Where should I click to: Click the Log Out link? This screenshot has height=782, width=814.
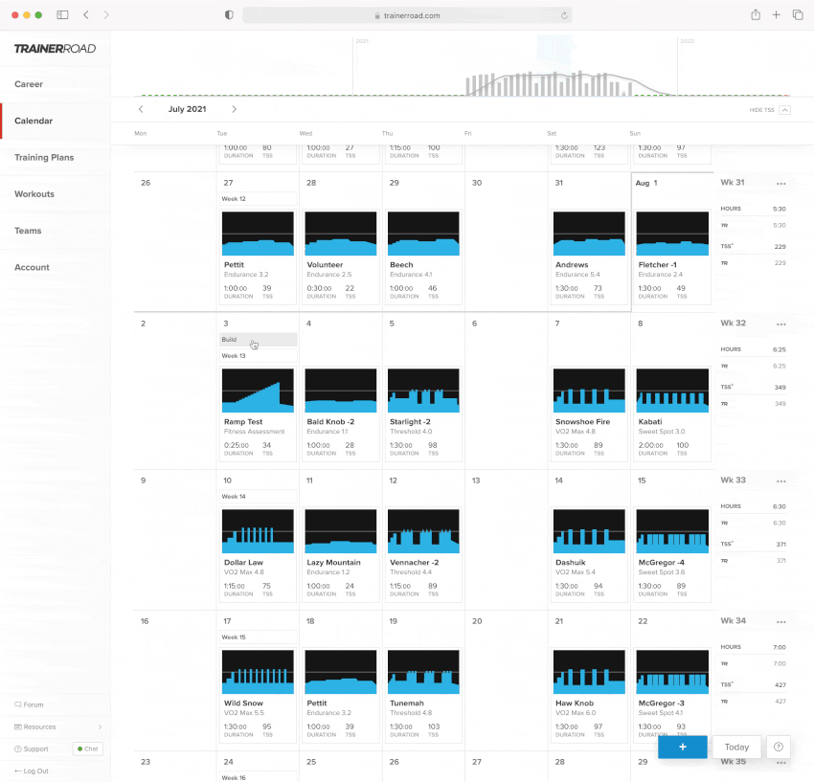(32, 771)
